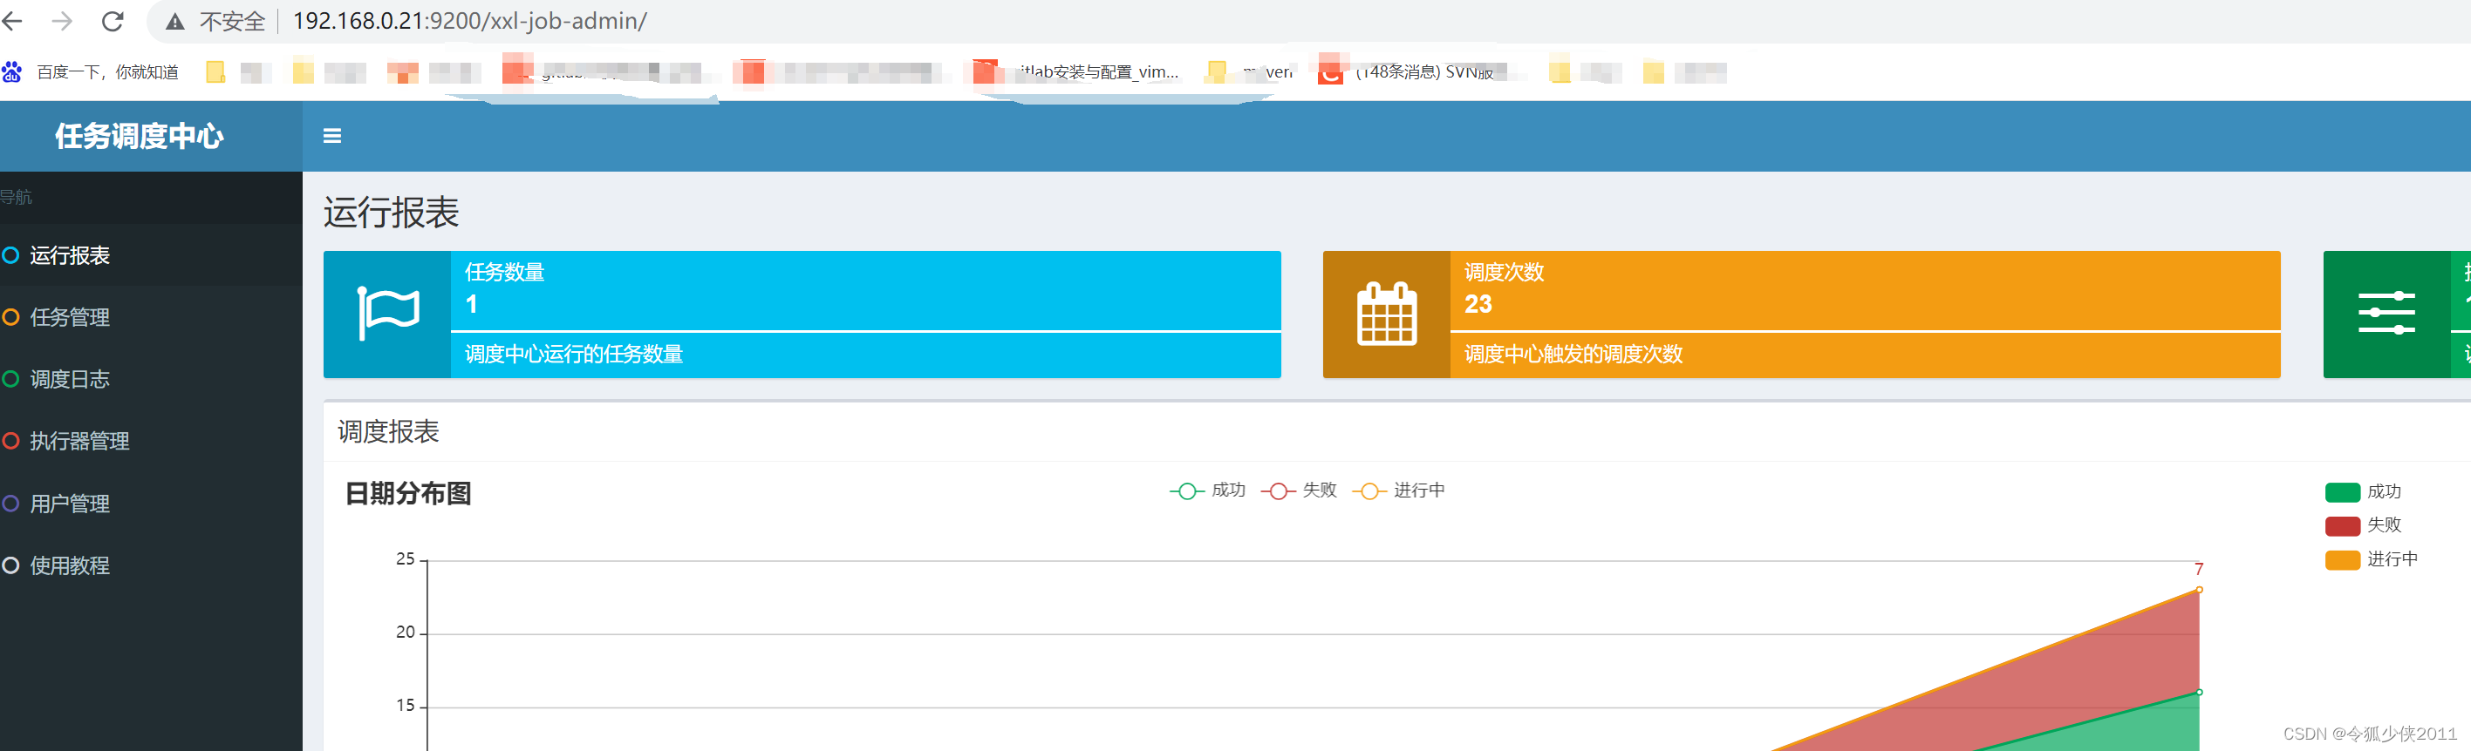Open 任务管理 in the sidebar
Image resolution: width=2471 pixels, height=751 pixels.
pyautogui.click(x=151, y=317)
